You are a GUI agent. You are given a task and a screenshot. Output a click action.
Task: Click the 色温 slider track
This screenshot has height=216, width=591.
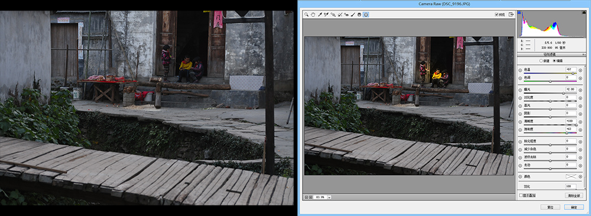(550, 73)
